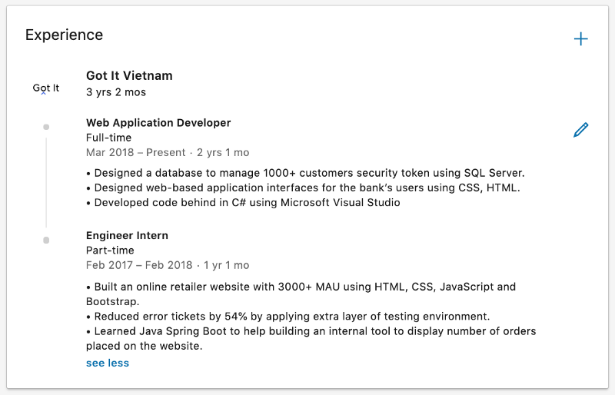Click the Java Spring Boot bullet point

pos(311,338)
